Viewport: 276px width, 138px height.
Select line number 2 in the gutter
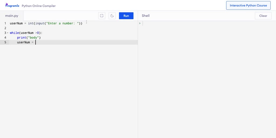(x=5, y=28)
